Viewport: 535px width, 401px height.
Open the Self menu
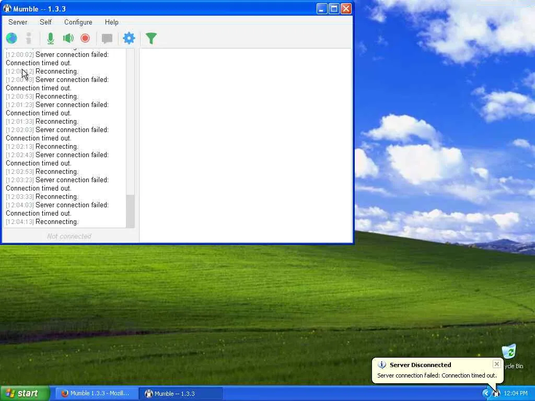(45, 22)
